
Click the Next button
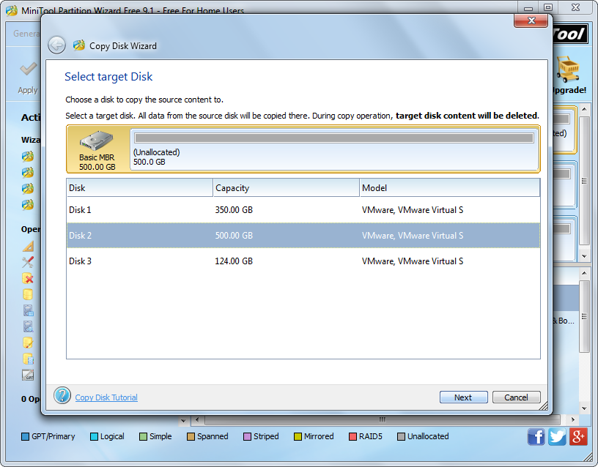pos(463,397)
